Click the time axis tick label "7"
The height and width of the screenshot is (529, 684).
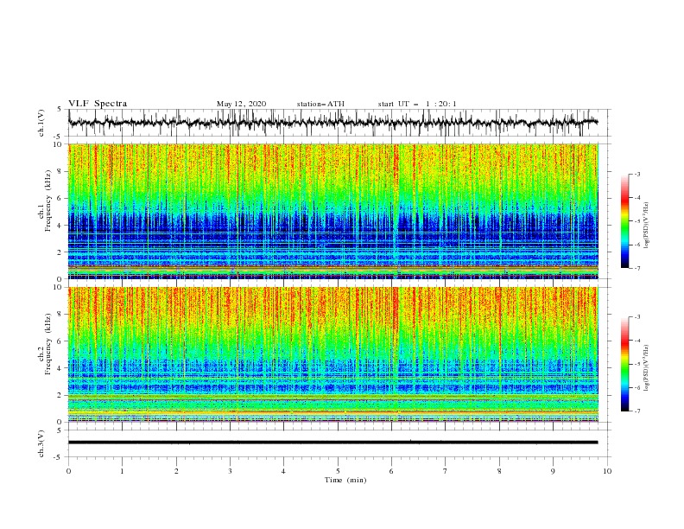coord(446,471)
